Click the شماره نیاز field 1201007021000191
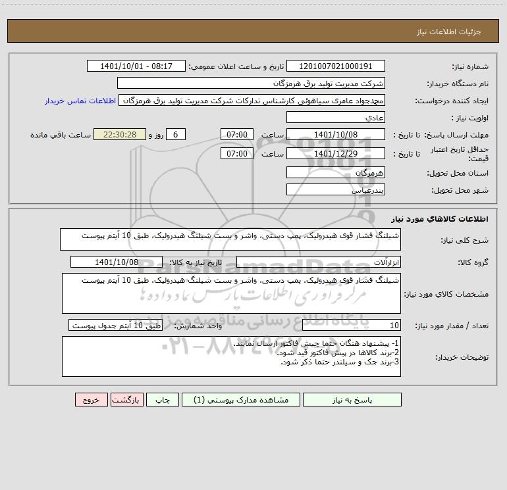 [336, 66]
